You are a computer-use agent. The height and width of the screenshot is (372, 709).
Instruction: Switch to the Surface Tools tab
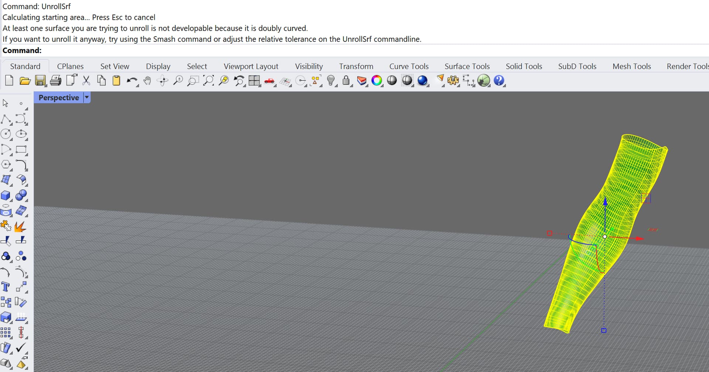pos(467,66)
